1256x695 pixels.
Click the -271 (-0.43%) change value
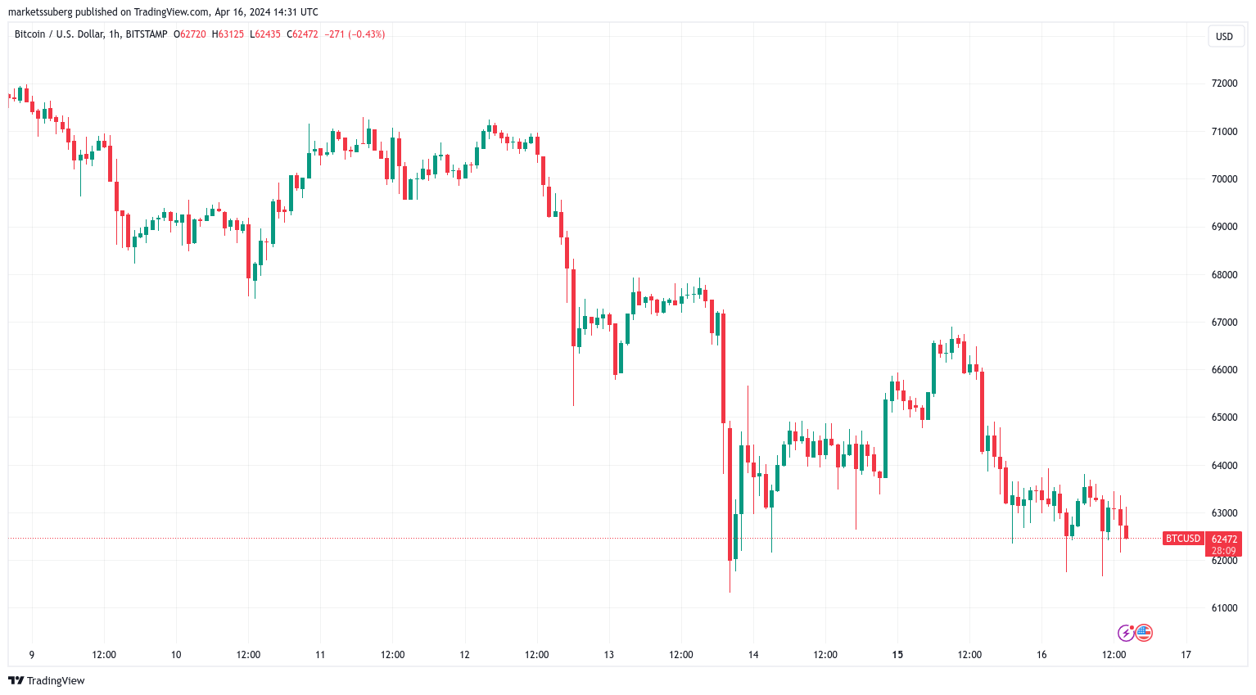(x=355, y=34)
